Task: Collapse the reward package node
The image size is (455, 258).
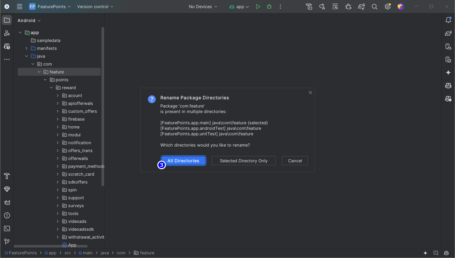Action: click(51, 88)
